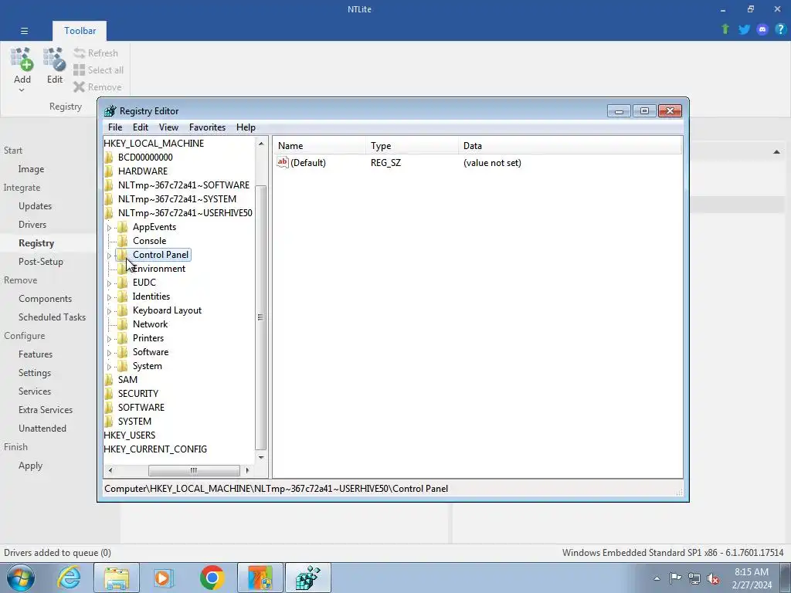The width and height of the screenshot is (791, 593).
Task: Click the SECURITY folder icon
Action: pos(109,393)
